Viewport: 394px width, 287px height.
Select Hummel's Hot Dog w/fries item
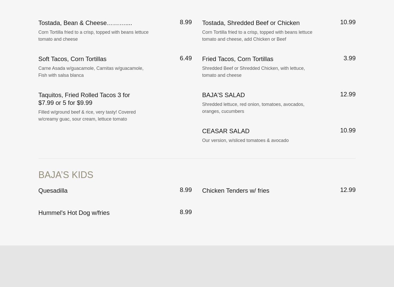coord(74,213)
